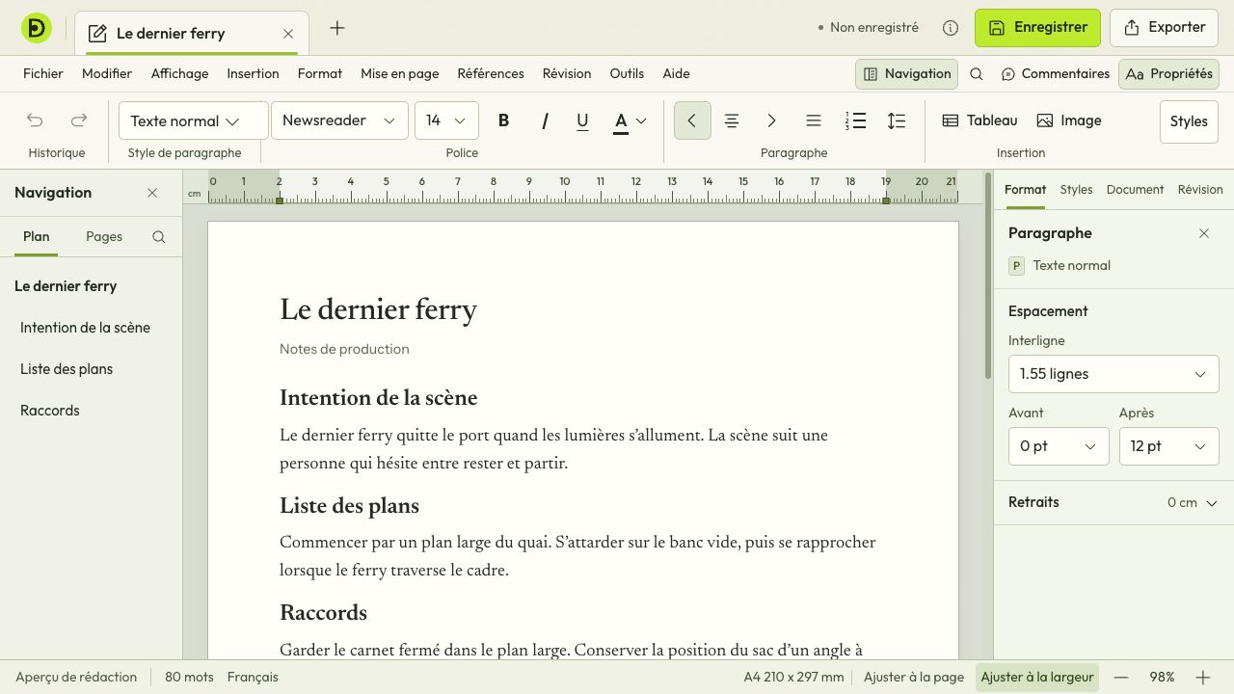Image resolution: width=1234 pixels, height=694 pixels.
Task: Open the line spacing toolbar icon
Action: pos(897,120)
